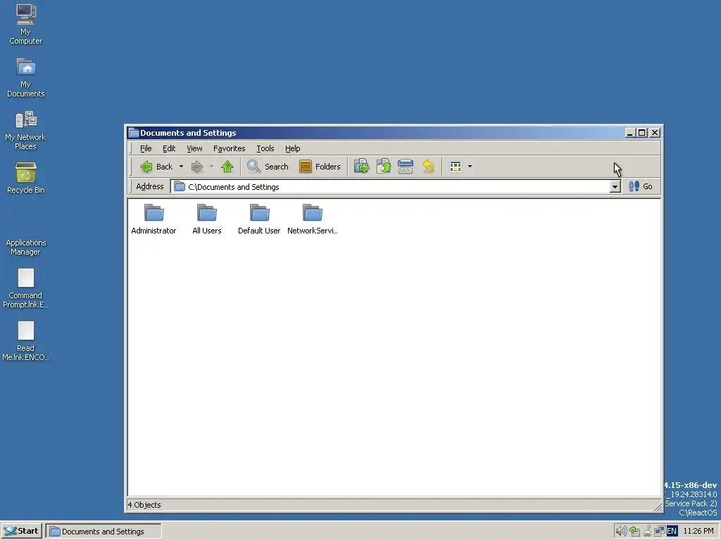Select Read Me shortcut on desktop
The height and width of the screenshot is (540, 721).
click(26, 341)
